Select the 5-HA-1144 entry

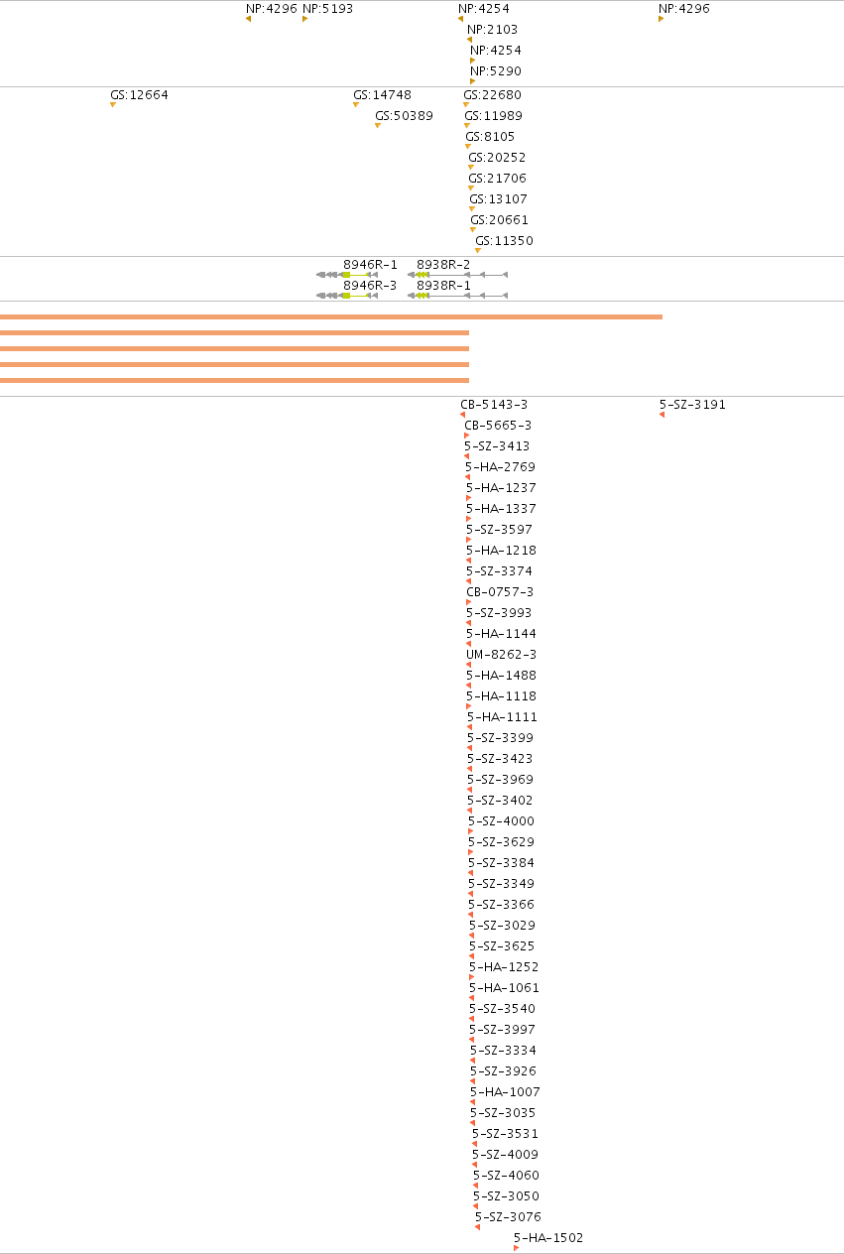(501, 634)
